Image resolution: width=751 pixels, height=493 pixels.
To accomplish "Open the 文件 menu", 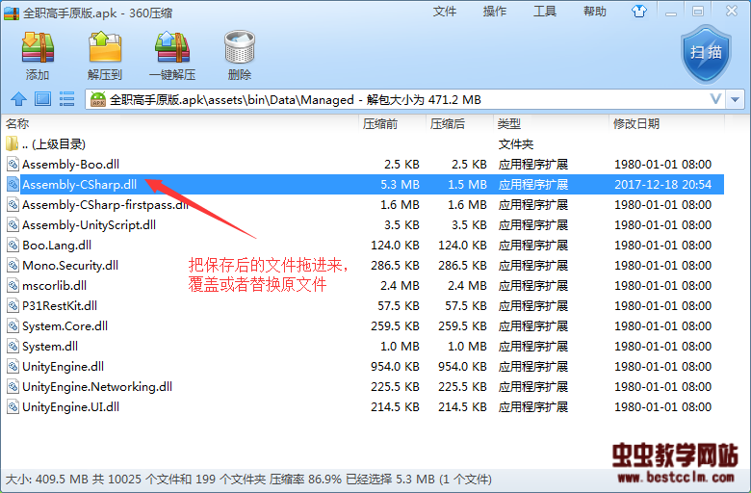I will click(445, 12).
